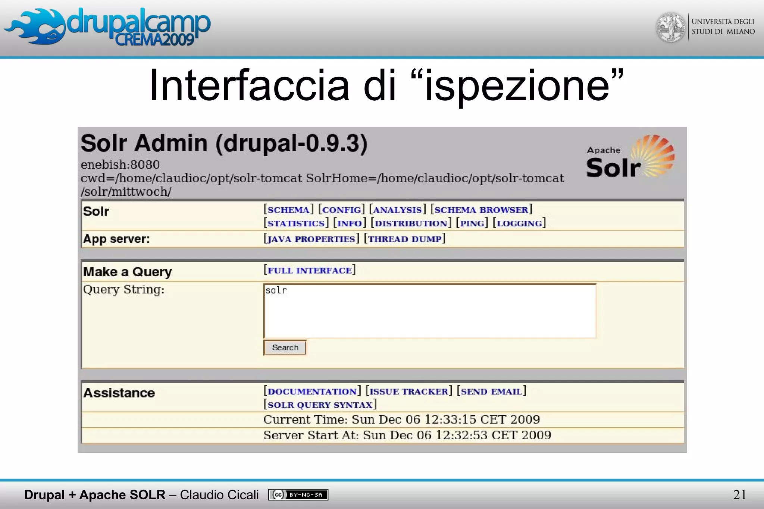Click the Search button
764x509 pixels.
285,348
